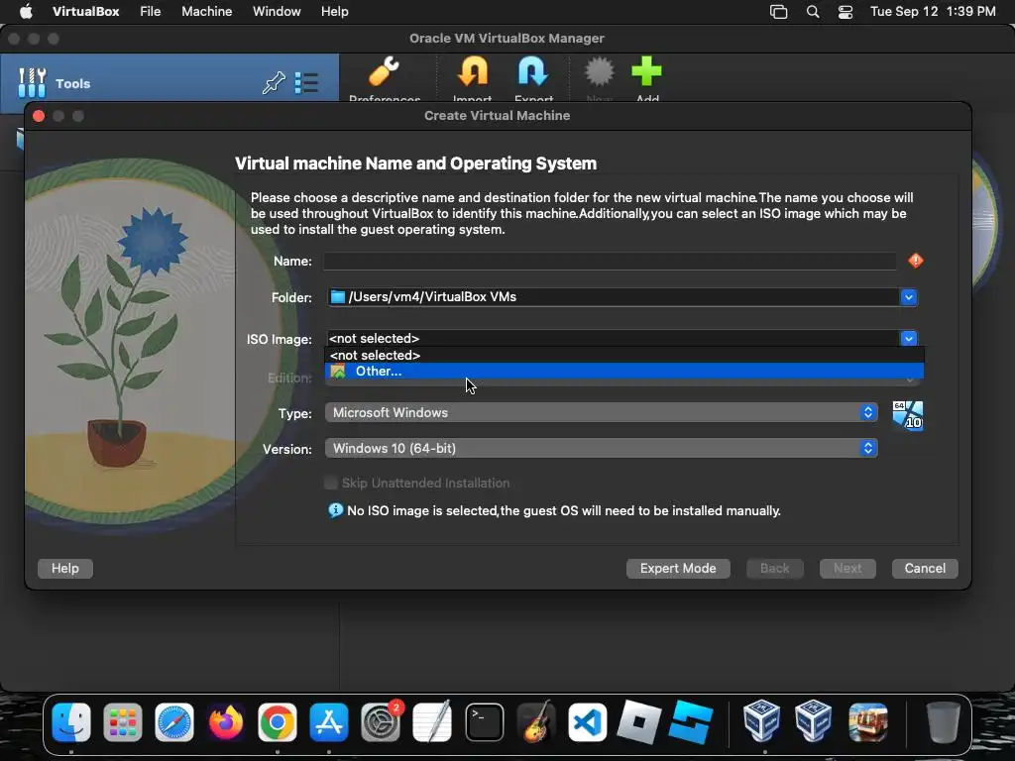Launch Safari from the dock

point(174,722)
